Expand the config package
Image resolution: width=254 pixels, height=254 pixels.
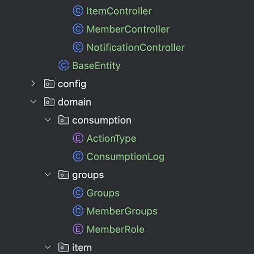point(33,84)
